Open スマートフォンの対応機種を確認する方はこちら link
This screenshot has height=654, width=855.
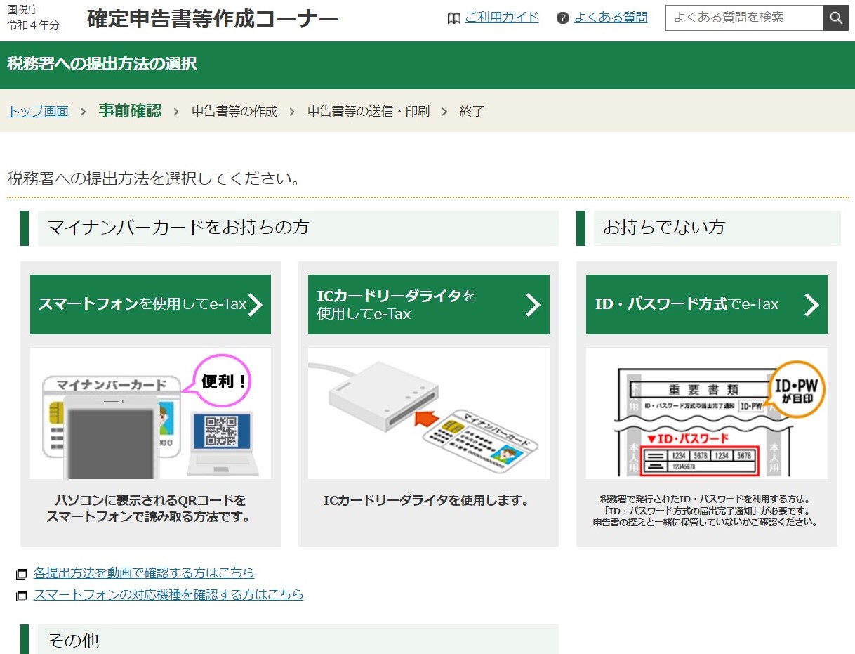click(168, 594)
